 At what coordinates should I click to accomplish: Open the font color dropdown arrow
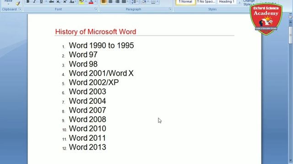pos(95,2)
